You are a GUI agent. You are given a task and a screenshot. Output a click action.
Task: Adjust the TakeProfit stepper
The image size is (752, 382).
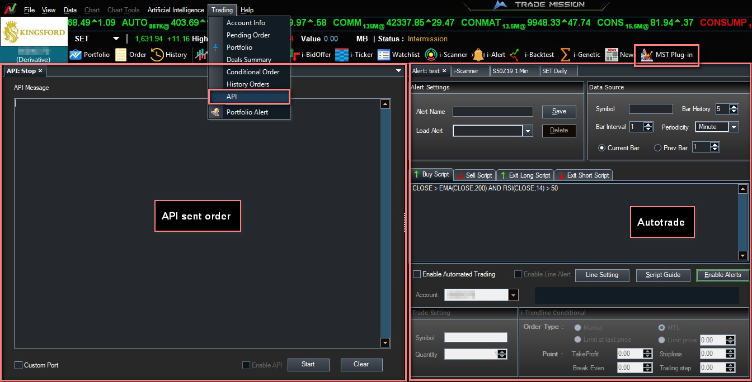(647, 354)
